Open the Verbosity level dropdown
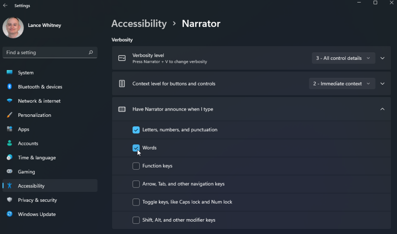Screen dimensions: 397x234 point(343,58)
